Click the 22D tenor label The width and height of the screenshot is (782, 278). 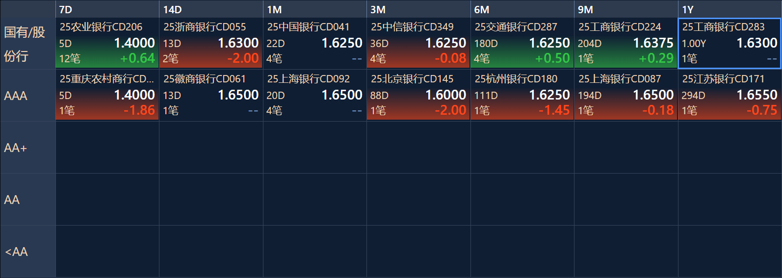coord(276,44)
